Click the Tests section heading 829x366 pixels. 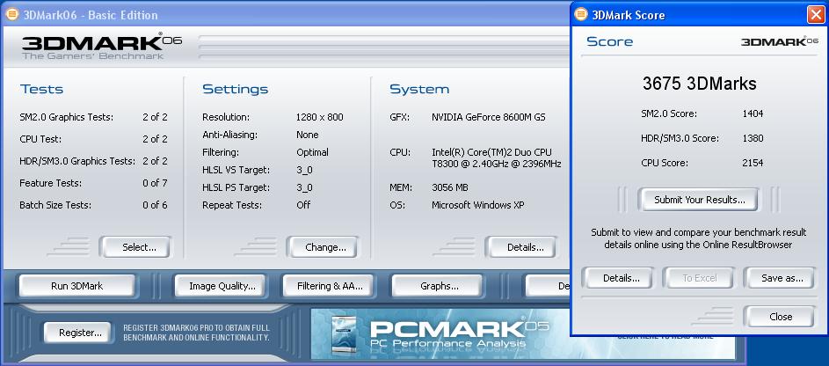tap(42, 90)
